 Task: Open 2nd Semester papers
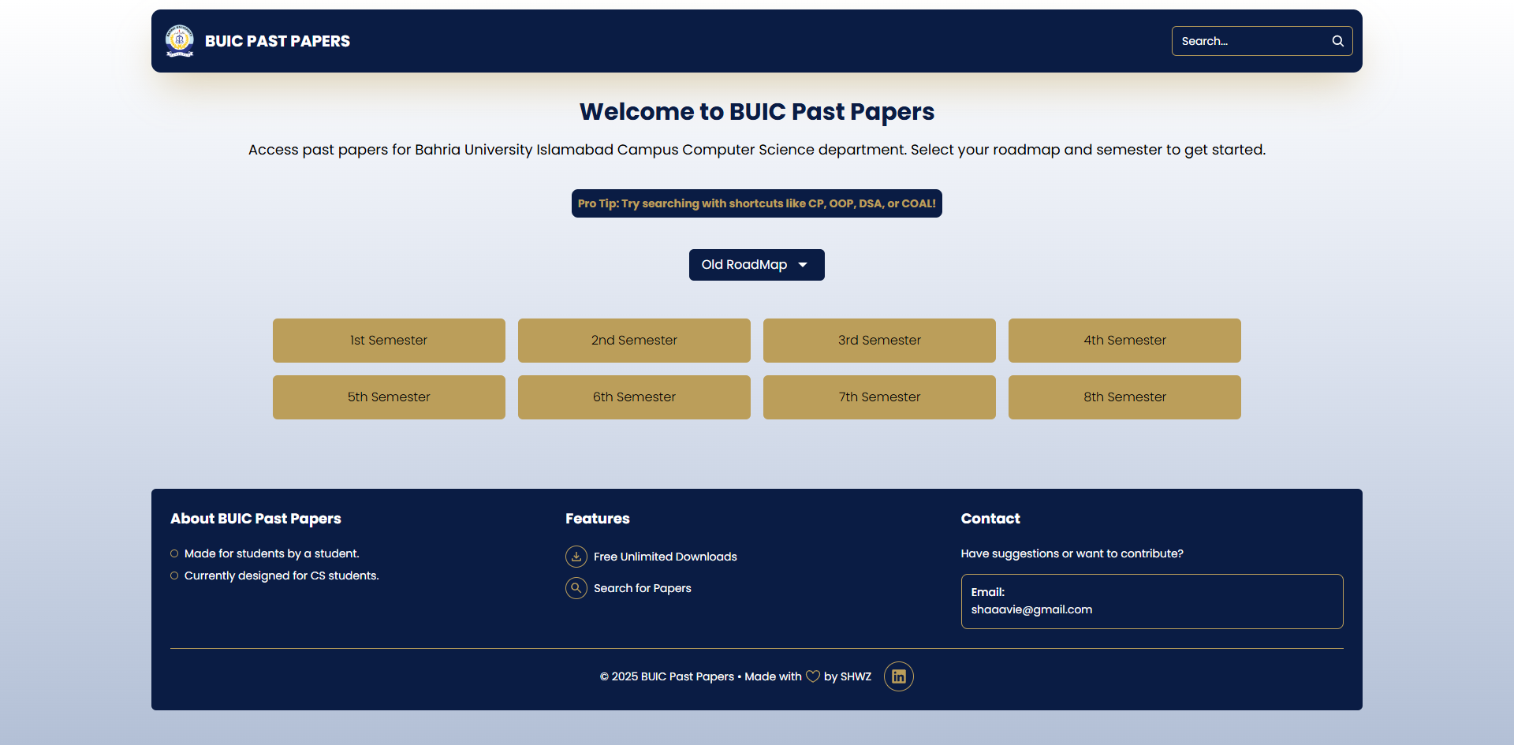[634, 341]
